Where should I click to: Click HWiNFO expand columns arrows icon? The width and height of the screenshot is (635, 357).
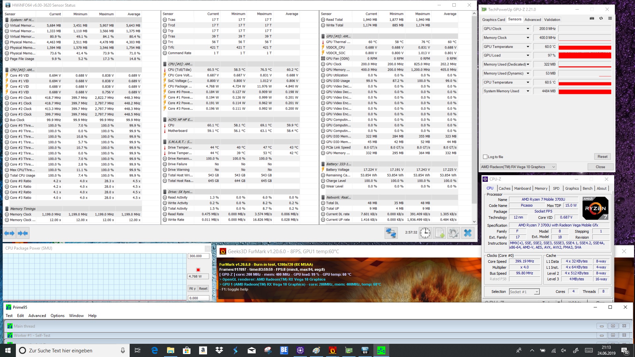tap(9, 233)
